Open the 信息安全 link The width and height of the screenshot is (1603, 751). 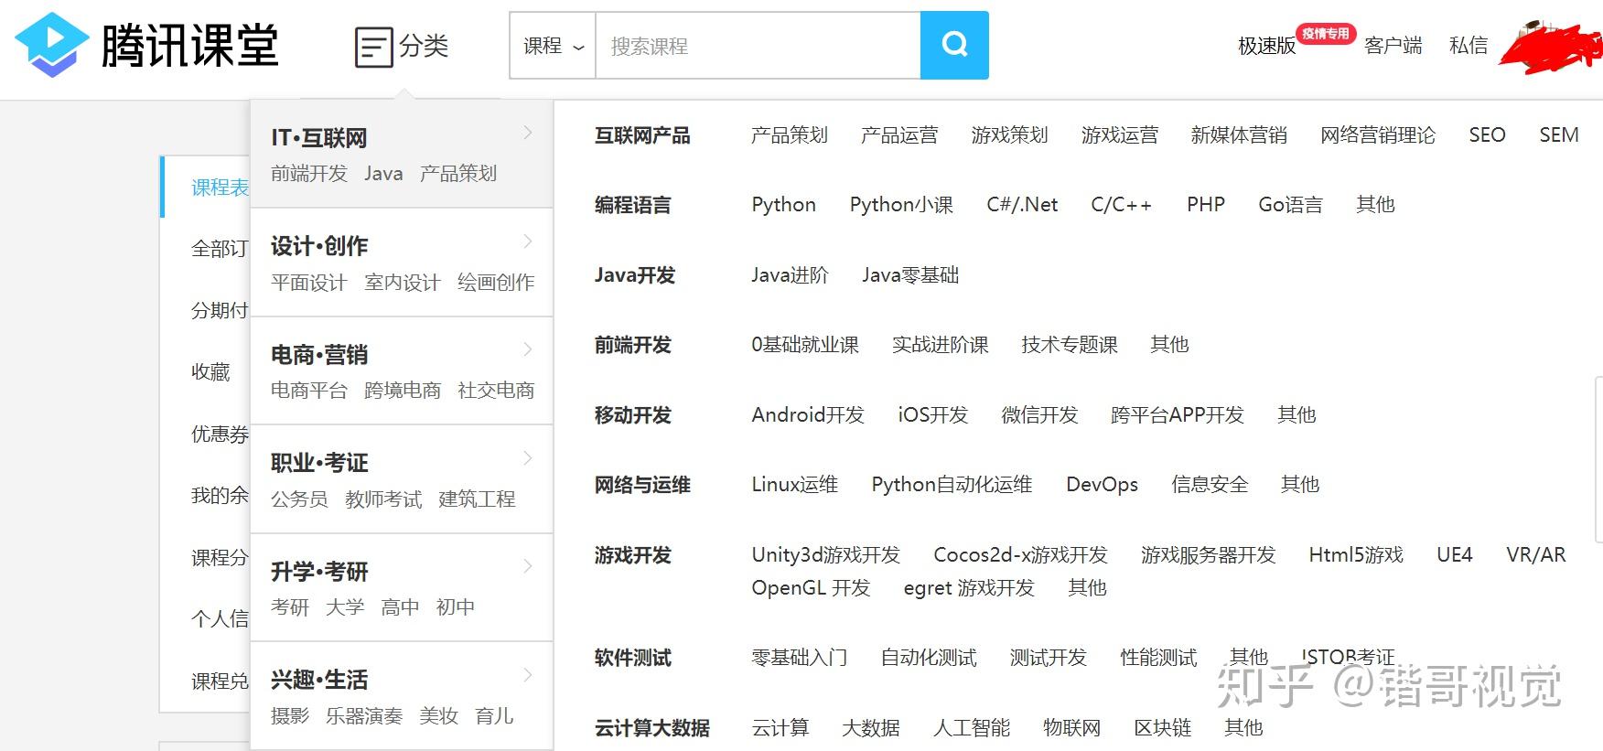[1210, 485]
